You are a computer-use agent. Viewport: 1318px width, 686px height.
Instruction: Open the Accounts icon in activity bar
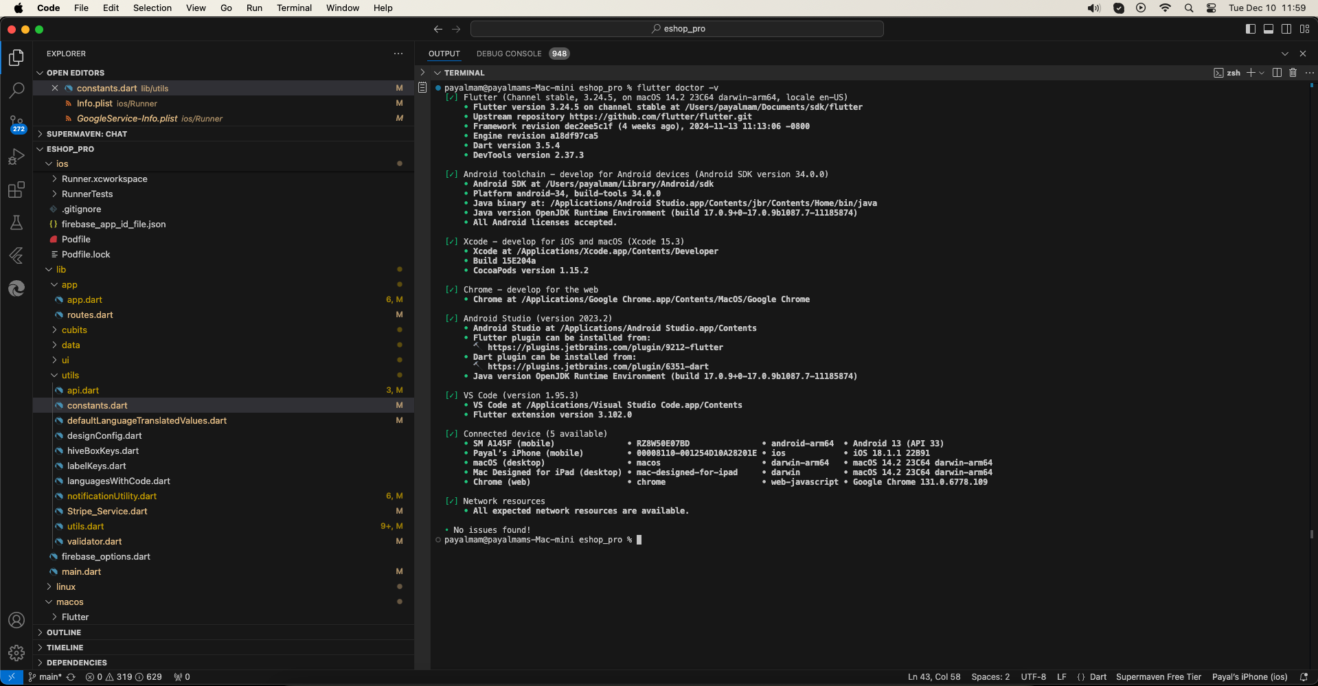[x=16, y=620]
